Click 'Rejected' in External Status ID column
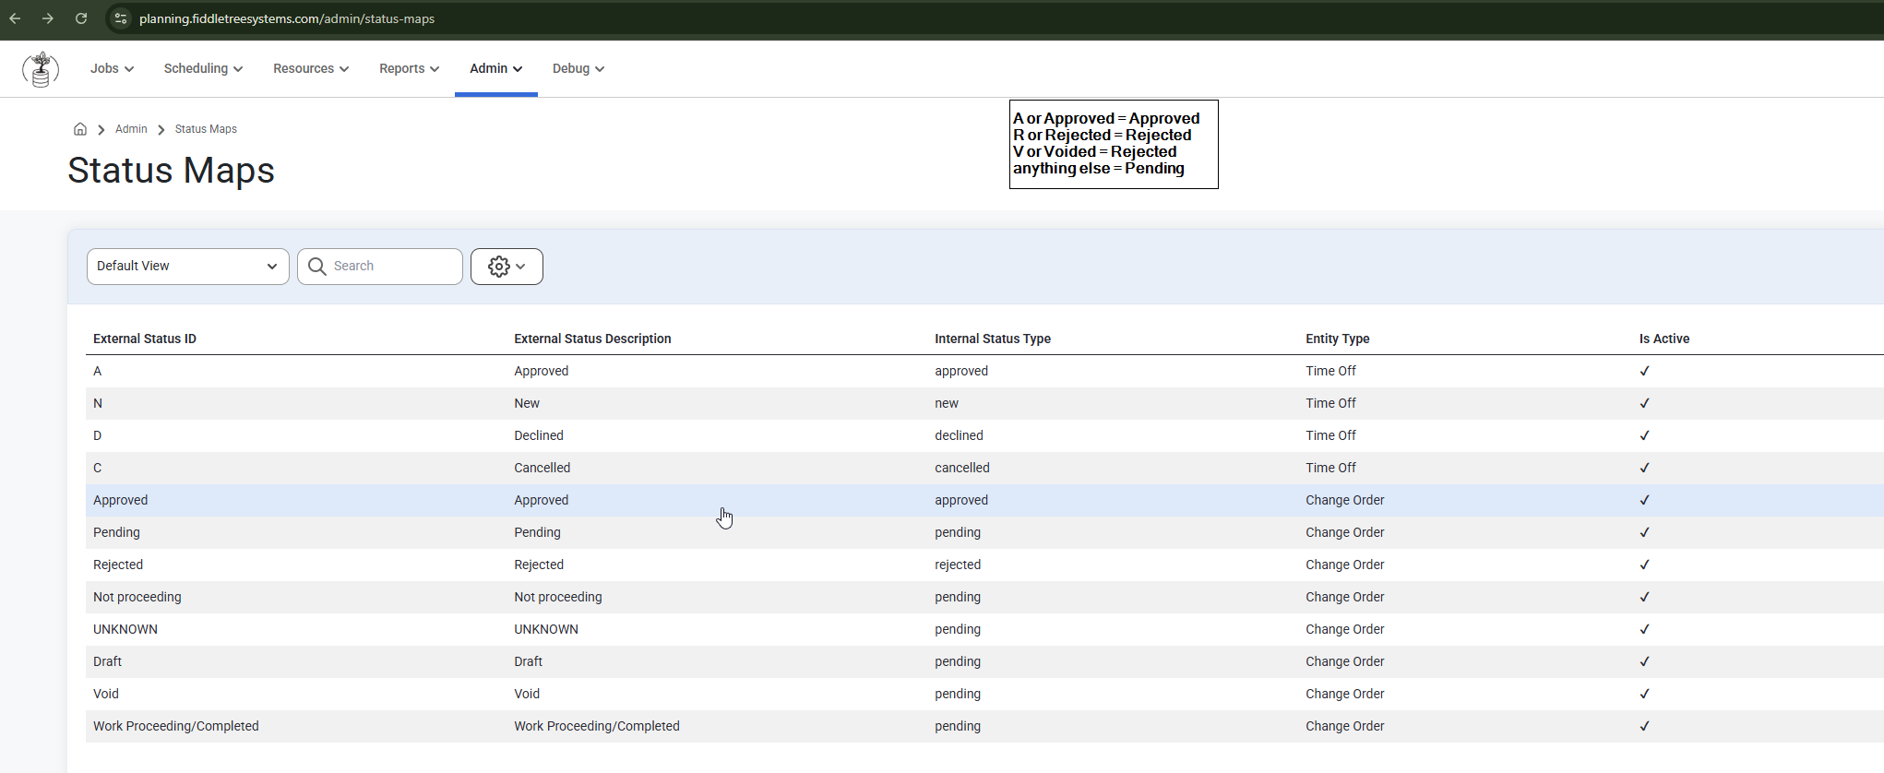This screenshot has width=1884, height=773. pyautogui.click(x=118, y=565)
